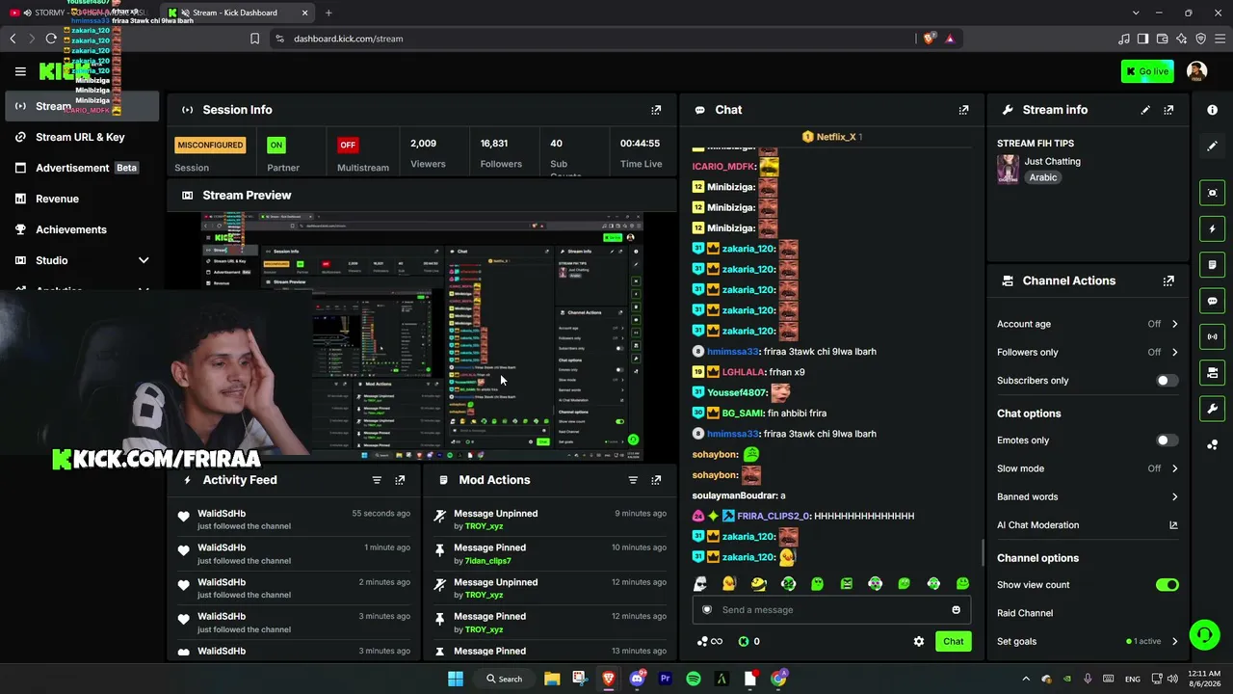Toggle session info broadcast widget in right rail
This screenshot has height=694, width=1233.
click(1212, 336)
